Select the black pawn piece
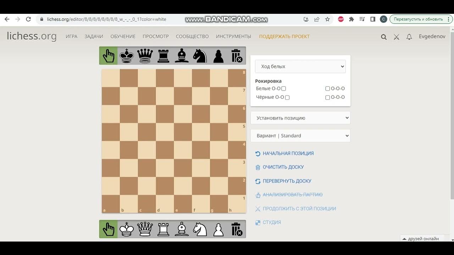Viewport: 454px width, 255px height. [x=218, y=56]
